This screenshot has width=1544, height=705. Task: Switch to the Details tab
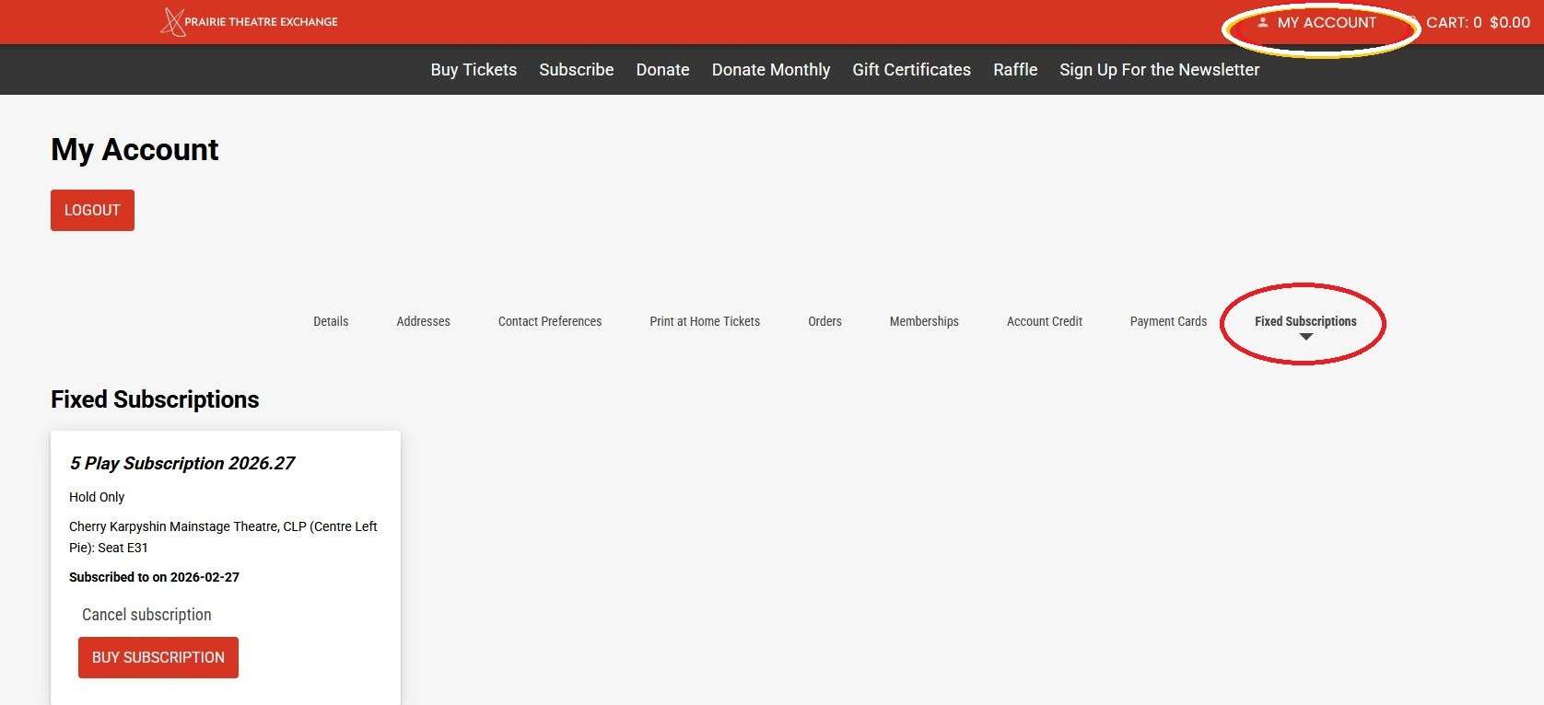pos(331,321)
